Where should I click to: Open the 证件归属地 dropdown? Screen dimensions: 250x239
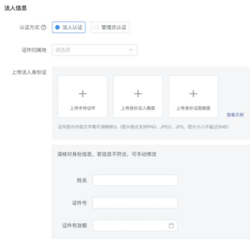[x=95, y=50]
